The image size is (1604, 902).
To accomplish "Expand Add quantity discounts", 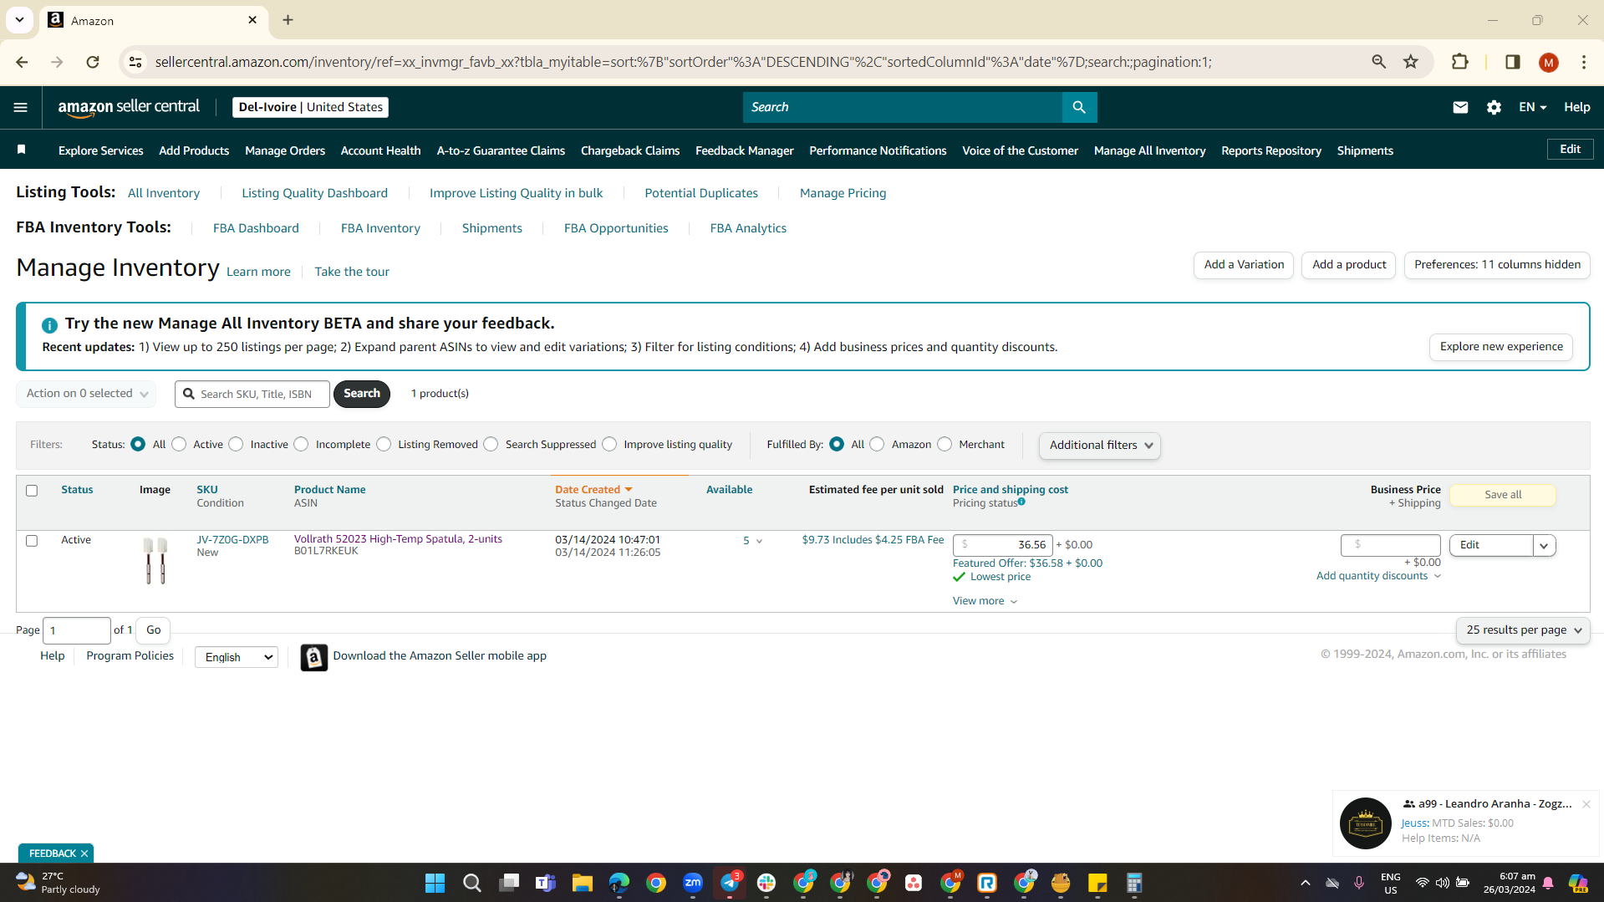I will tap(1378, 576).
